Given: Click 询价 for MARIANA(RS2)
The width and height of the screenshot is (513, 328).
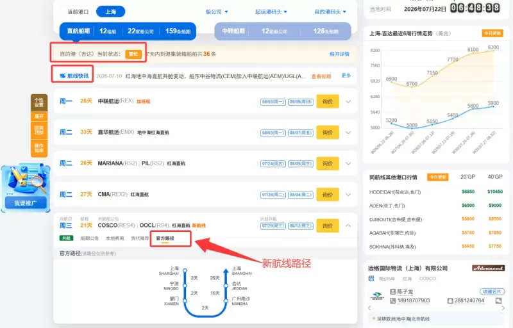Looking at the screenshot, I should point(328,163).
